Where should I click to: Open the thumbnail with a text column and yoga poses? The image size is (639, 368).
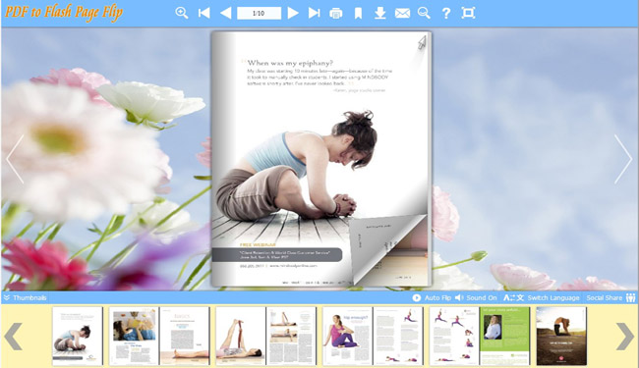click(x=398, y=336)
